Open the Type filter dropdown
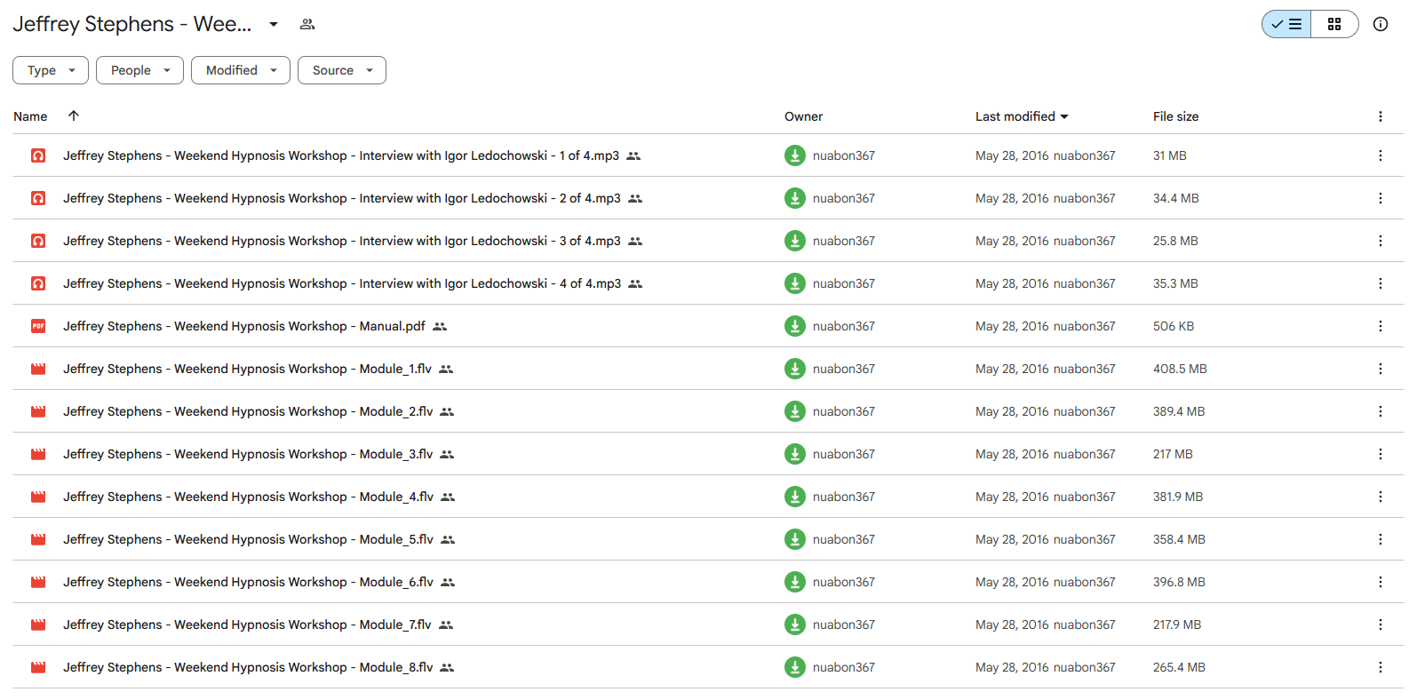This screenshot has width=1417, height=700. point(51,70)
